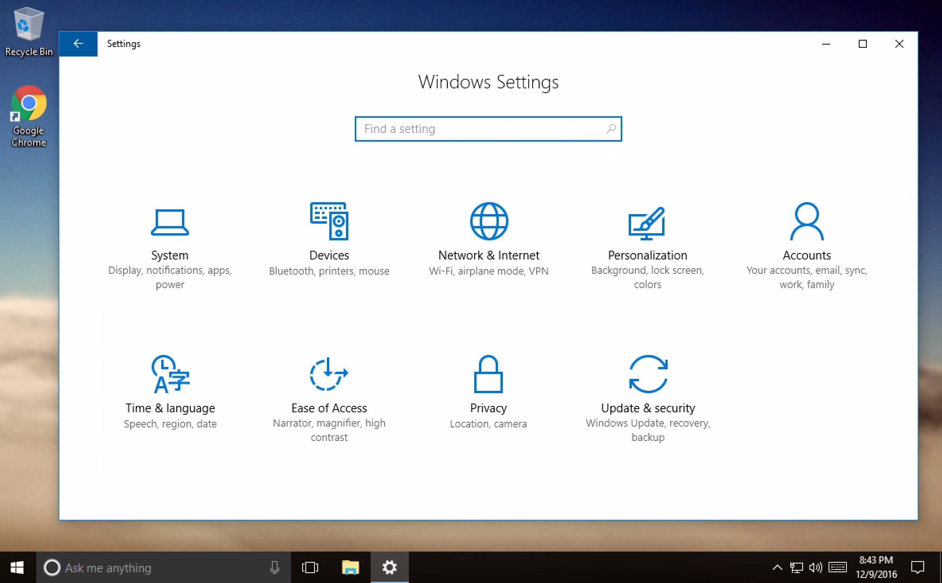
Task: Launch File Explorer from the taskbar
Action: tap(350, 567)
